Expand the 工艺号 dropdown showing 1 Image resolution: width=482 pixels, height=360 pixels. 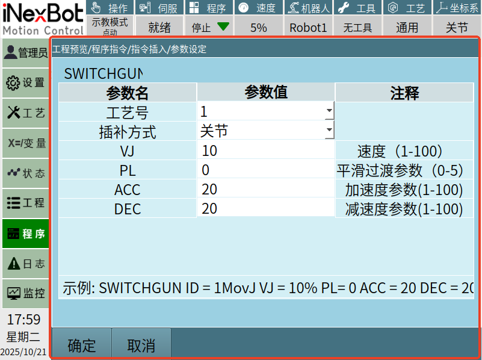point(265,111)
